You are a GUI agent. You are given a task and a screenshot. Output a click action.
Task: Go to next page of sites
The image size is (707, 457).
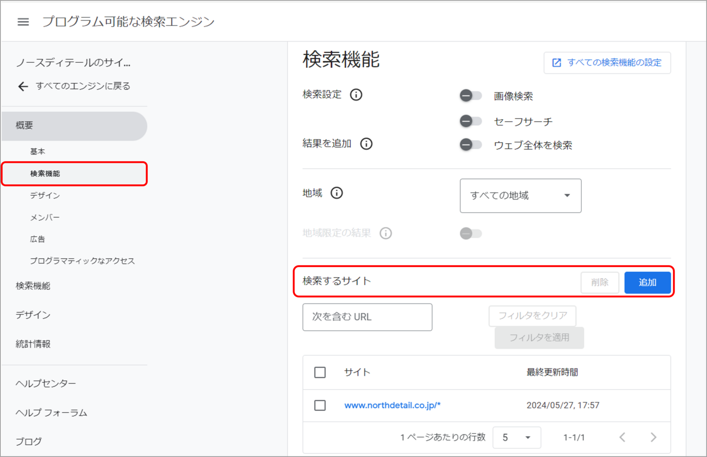pos(653,437)
